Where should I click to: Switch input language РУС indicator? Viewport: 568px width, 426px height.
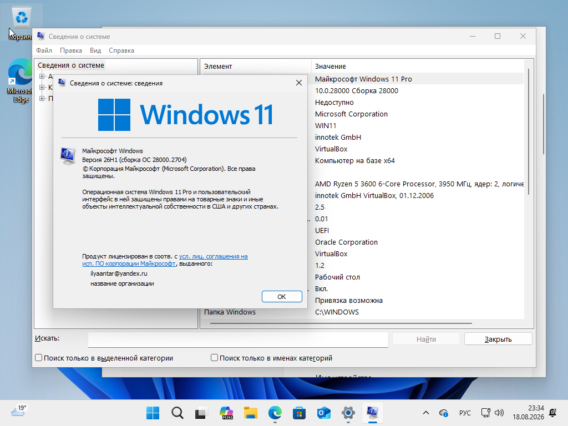pyautogui.click(x=465, y=413)
